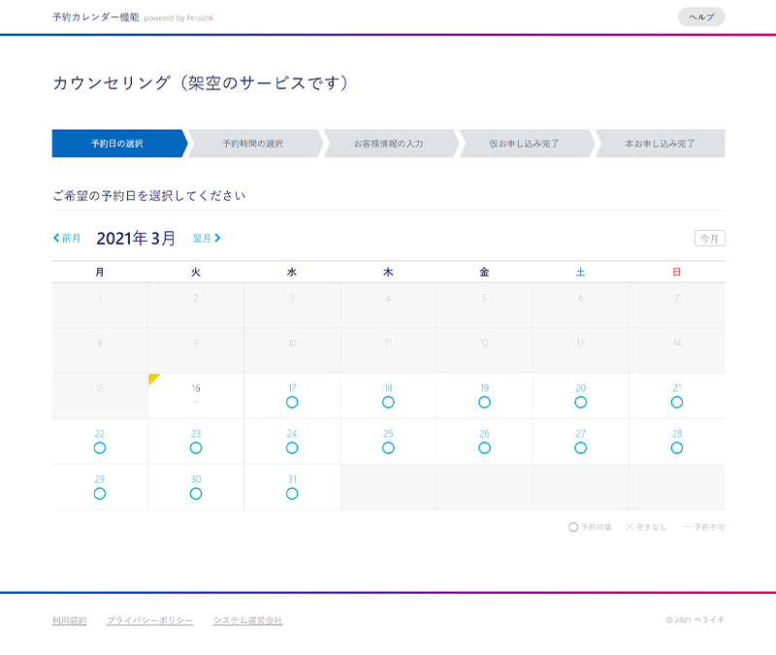Jump to current month with 今月 button
Image resolution: width=776 pixels, height=655 pixels.
click(x=710, y=239)
